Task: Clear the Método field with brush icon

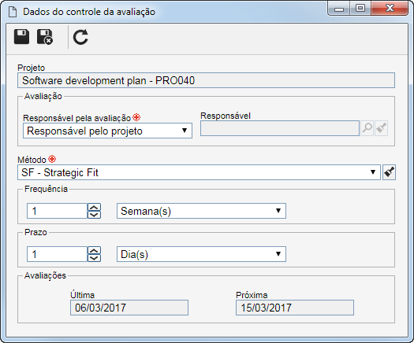Action: (x=390, y=172)
